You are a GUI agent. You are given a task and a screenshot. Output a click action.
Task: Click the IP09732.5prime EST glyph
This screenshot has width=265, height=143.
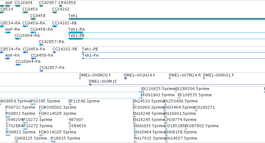pyautogui.click(x=6, y=110)
